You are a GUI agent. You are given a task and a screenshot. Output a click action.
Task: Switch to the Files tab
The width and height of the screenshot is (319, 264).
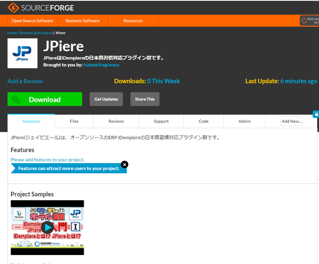[74, 121]
